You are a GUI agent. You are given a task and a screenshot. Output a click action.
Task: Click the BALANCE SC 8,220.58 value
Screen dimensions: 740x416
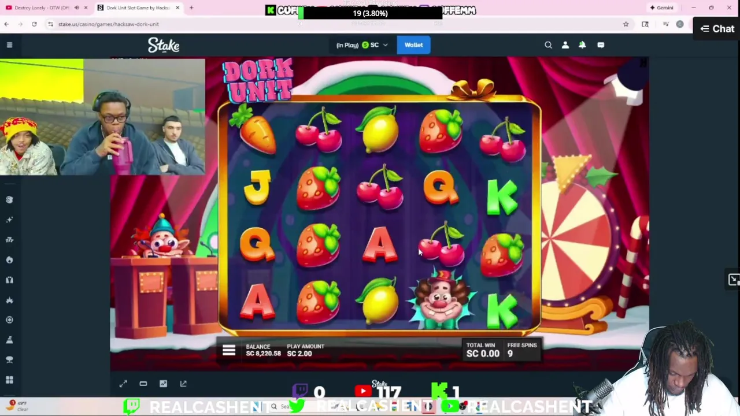click(x=264, y=354)
